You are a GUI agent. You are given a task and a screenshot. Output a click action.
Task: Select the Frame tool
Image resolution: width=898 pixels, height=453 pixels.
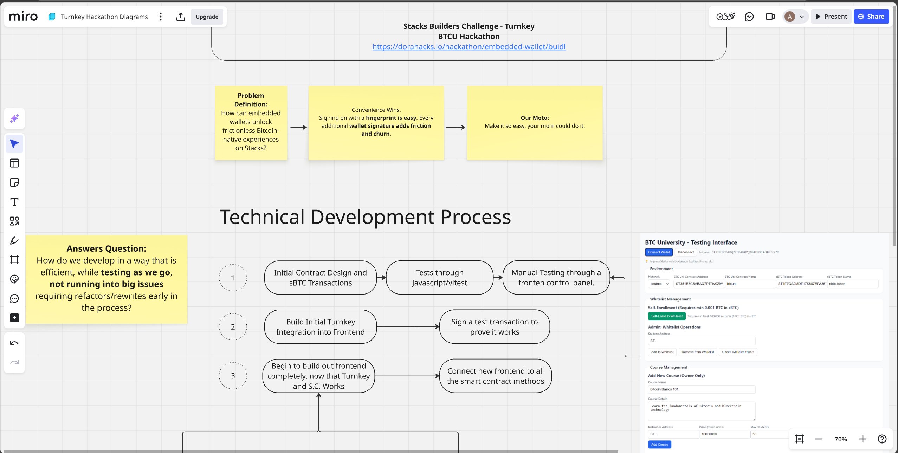pos(14,260)
